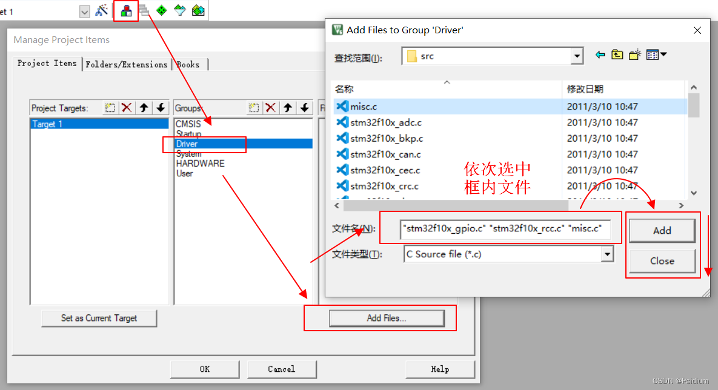
Task: Move Project Target down arrow
Action: pos(161,108)
